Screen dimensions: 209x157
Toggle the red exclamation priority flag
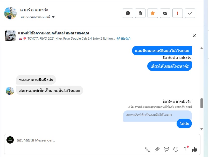tap(178, 13)
